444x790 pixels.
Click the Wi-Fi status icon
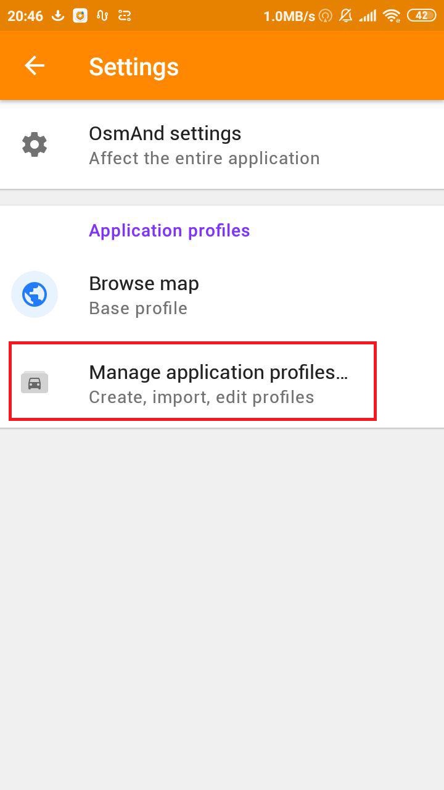tap(391, 15)
